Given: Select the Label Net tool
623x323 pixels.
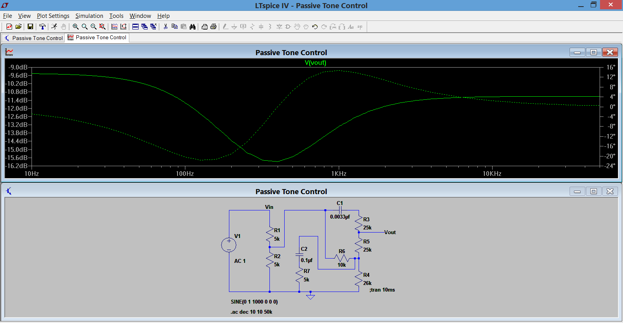Looking at the screenshot, I should 243,27.
